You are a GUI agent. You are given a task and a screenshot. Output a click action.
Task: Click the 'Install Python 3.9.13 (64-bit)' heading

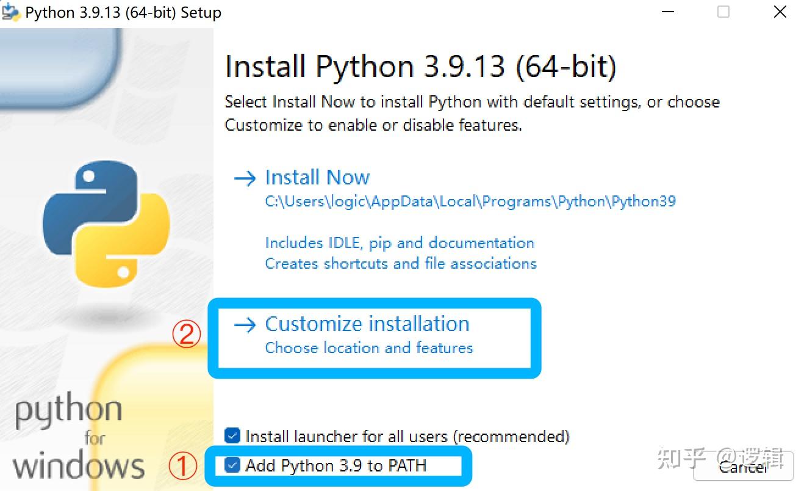420,66
